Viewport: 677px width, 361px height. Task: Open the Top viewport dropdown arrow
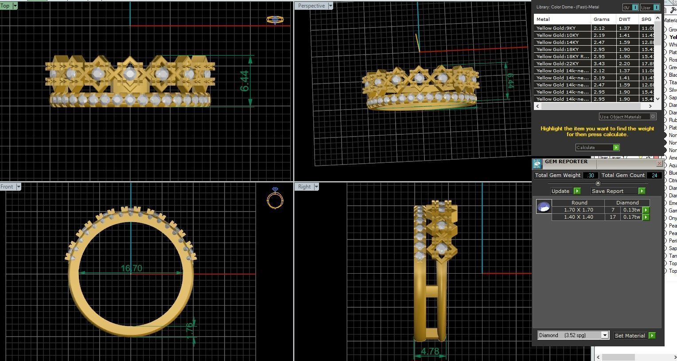coord(15,6)
